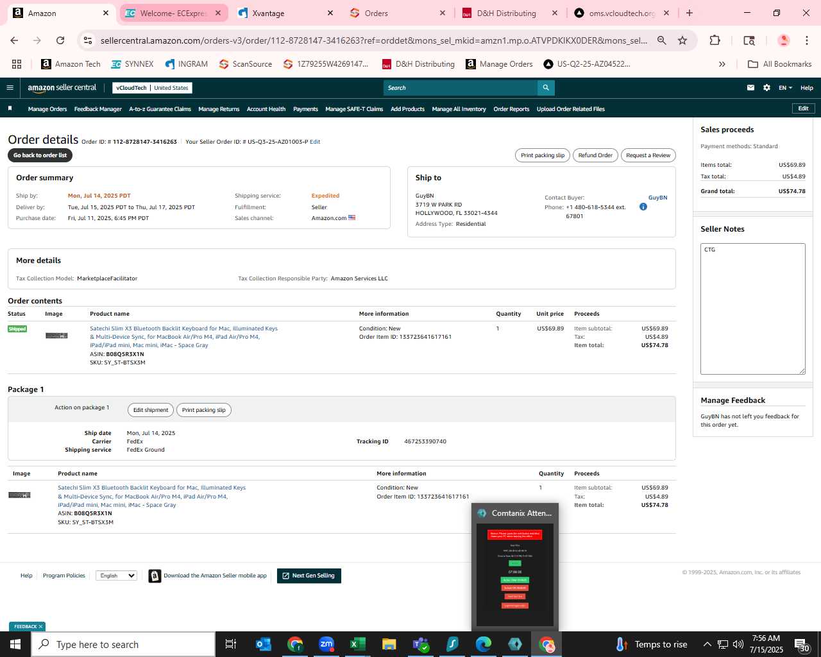Switch to Welcome- ECExpress tab
This screenshot has width=821, height=657.
pyautogui.click(x=174, y=13)
